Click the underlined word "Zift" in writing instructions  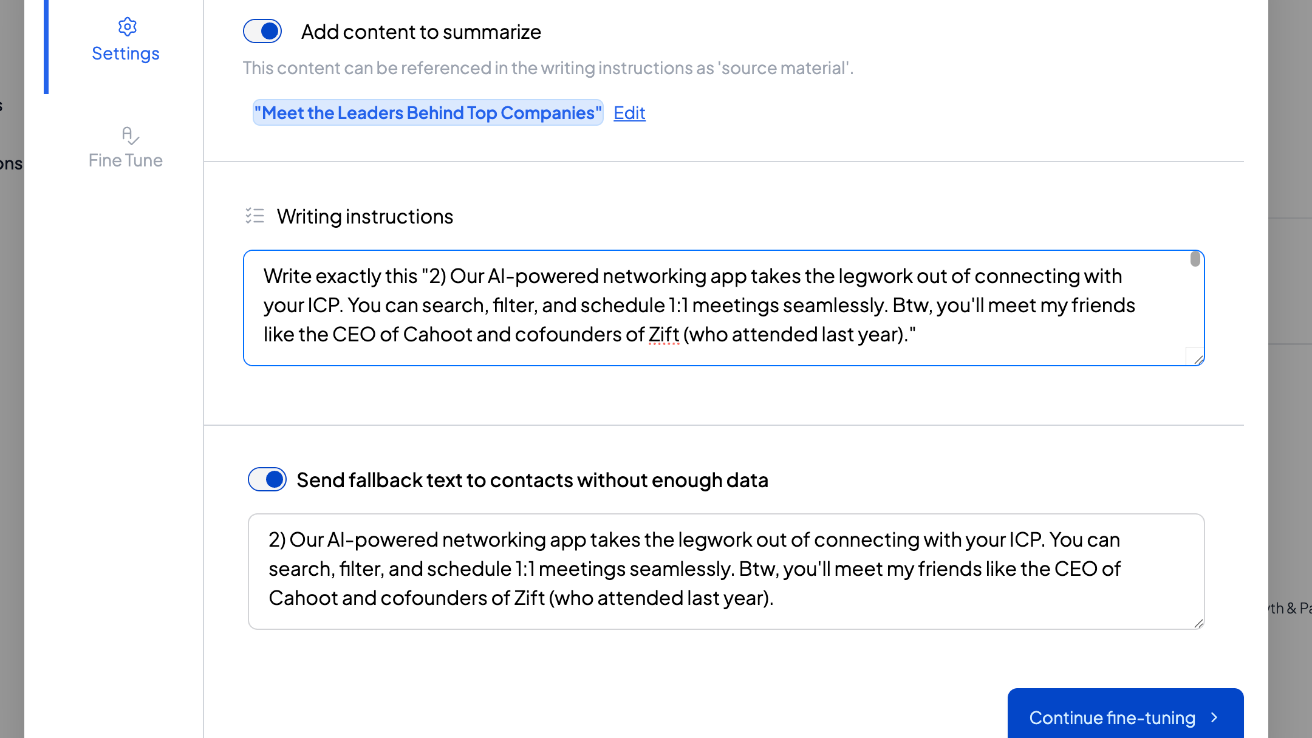point(663,335)
